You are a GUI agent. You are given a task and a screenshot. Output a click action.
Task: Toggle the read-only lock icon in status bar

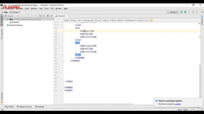[x=198, y=110]
